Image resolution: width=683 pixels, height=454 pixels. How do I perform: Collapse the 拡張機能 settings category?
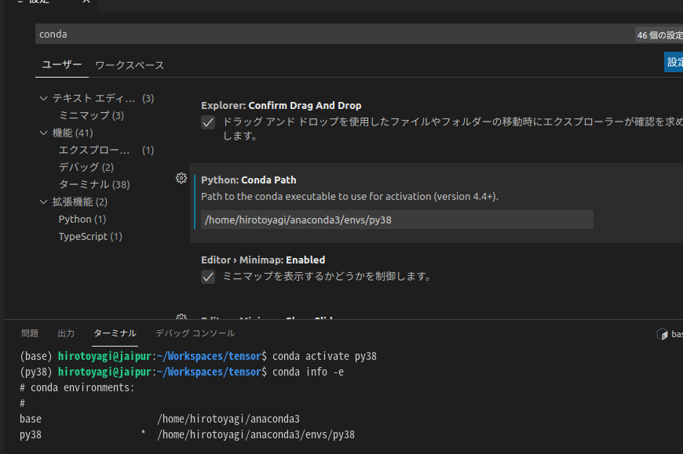click(x=44, y=202)
